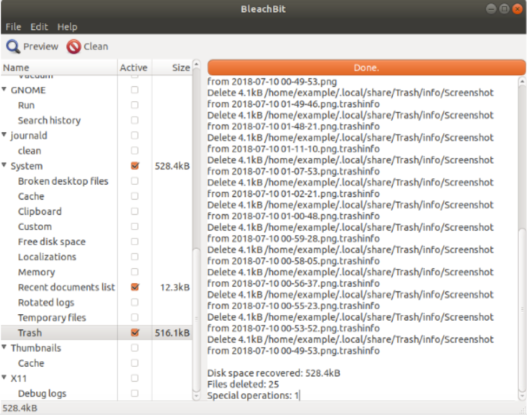Image resolution: width=527 pixels, height=415 pixels.
Task: Click the orange Done progress bar
Action: [x=366, y=68]
